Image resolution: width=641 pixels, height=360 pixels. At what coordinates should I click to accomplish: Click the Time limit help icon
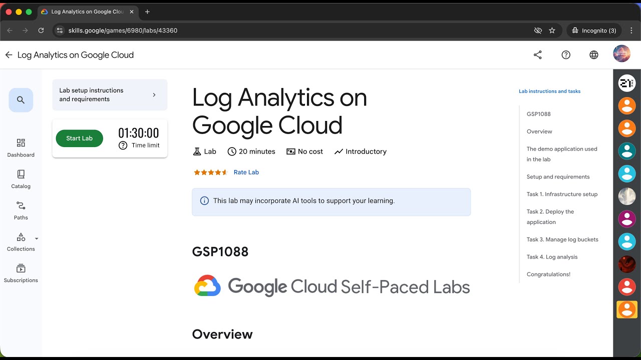pos(123,145)
